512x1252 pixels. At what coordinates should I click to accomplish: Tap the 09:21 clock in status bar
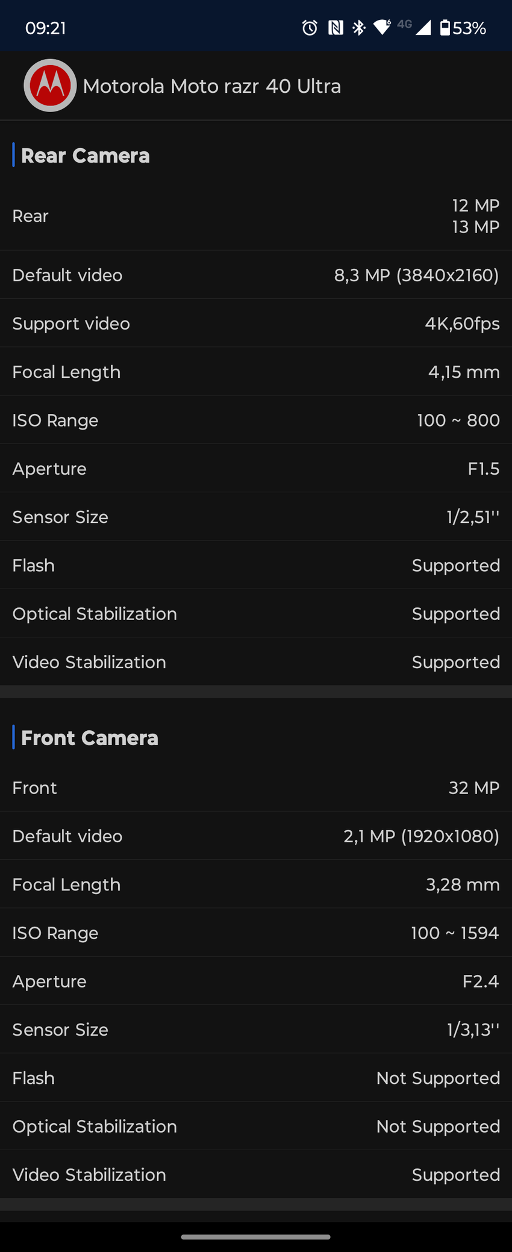tap(46, 28)
